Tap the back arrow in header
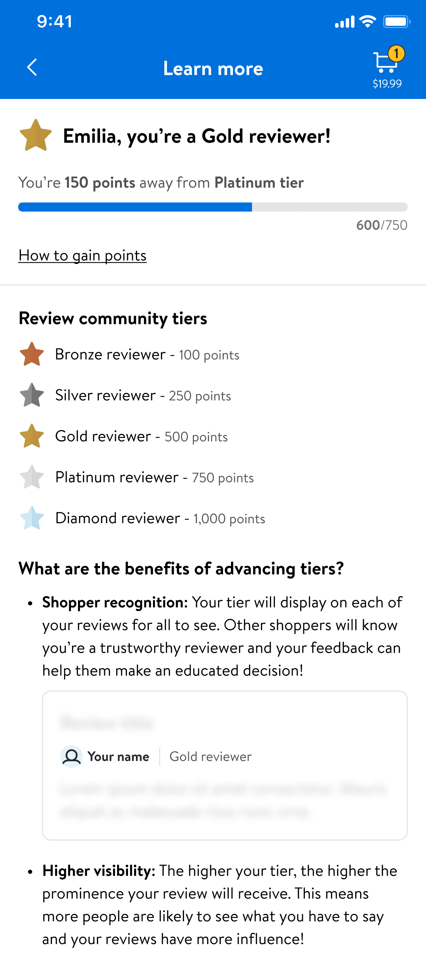 pyautogui.click(x=33, y=67)
